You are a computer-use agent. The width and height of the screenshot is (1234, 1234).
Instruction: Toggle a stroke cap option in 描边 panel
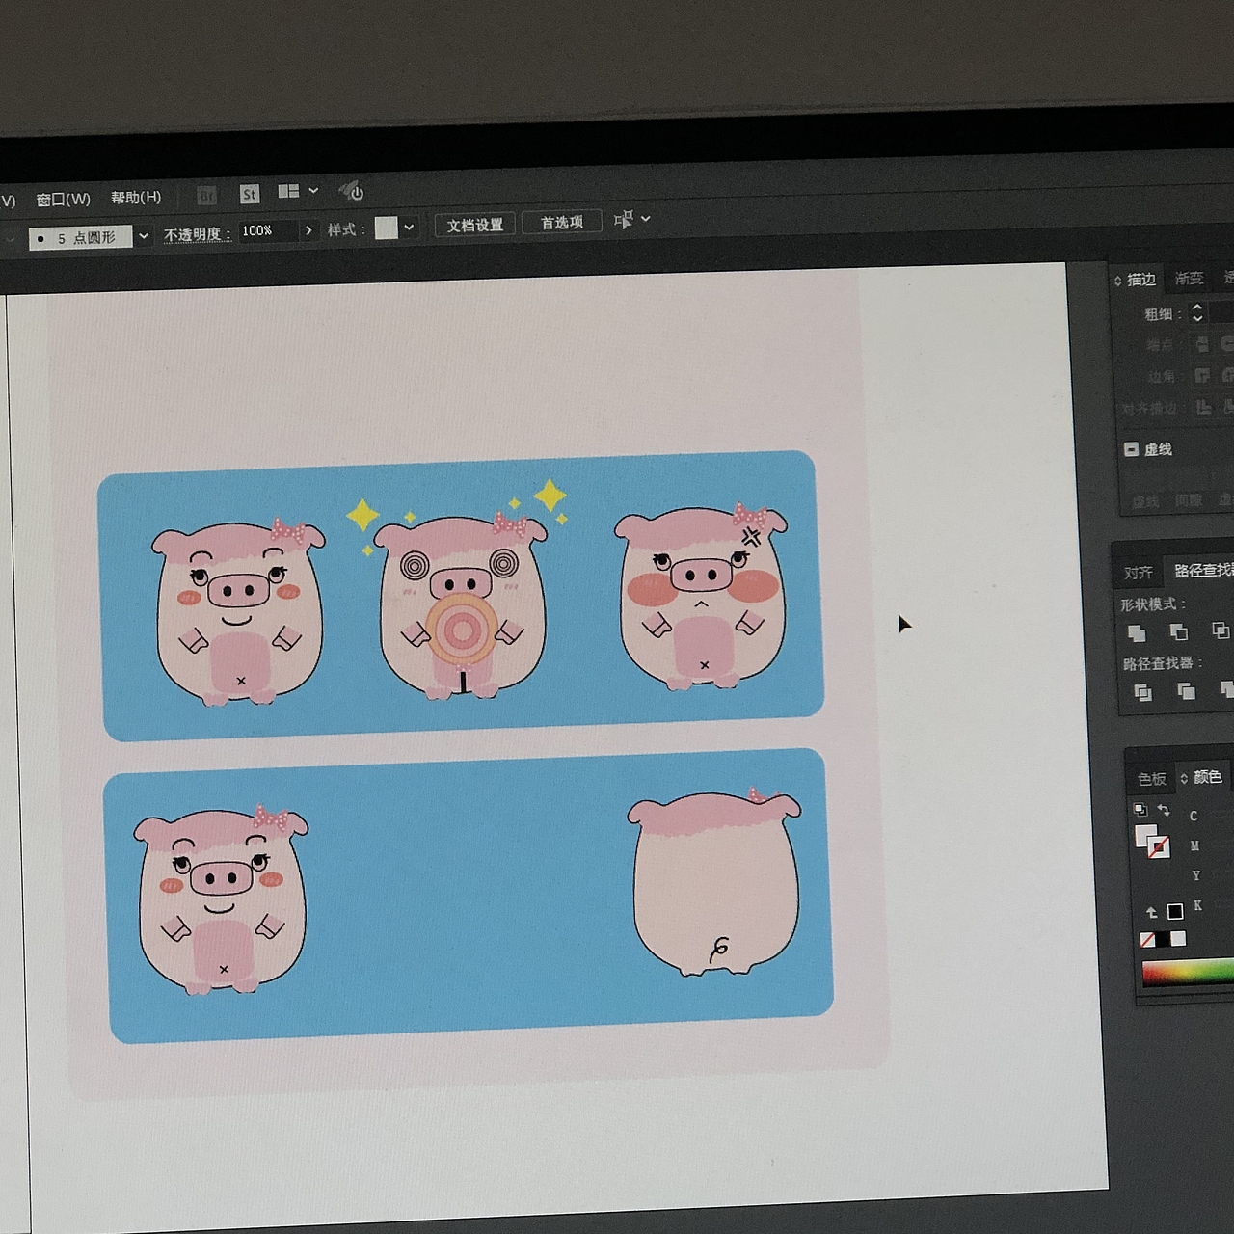click(1201, 344)
